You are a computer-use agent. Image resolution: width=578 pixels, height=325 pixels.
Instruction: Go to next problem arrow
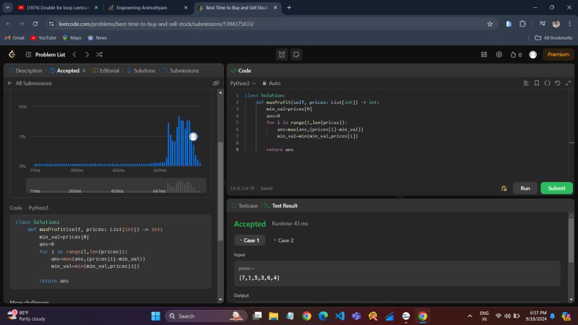click(87, 54)
